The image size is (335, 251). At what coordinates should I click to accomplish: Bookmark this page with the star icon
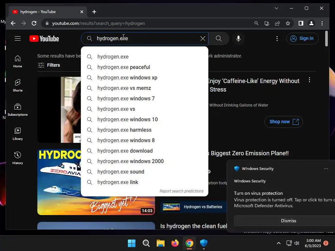pos(288,23)
